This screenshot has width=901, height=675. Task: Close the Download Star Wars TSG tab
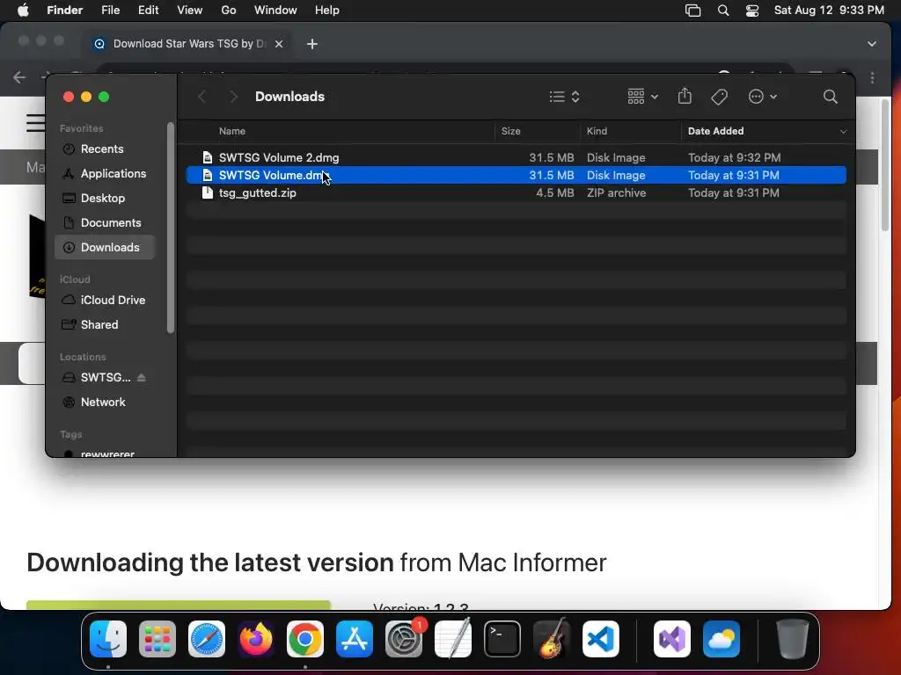[279, 44]
